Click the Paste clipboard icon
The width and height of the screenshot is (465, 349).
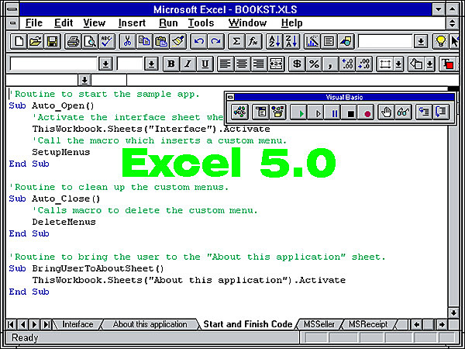click(161, 42)
